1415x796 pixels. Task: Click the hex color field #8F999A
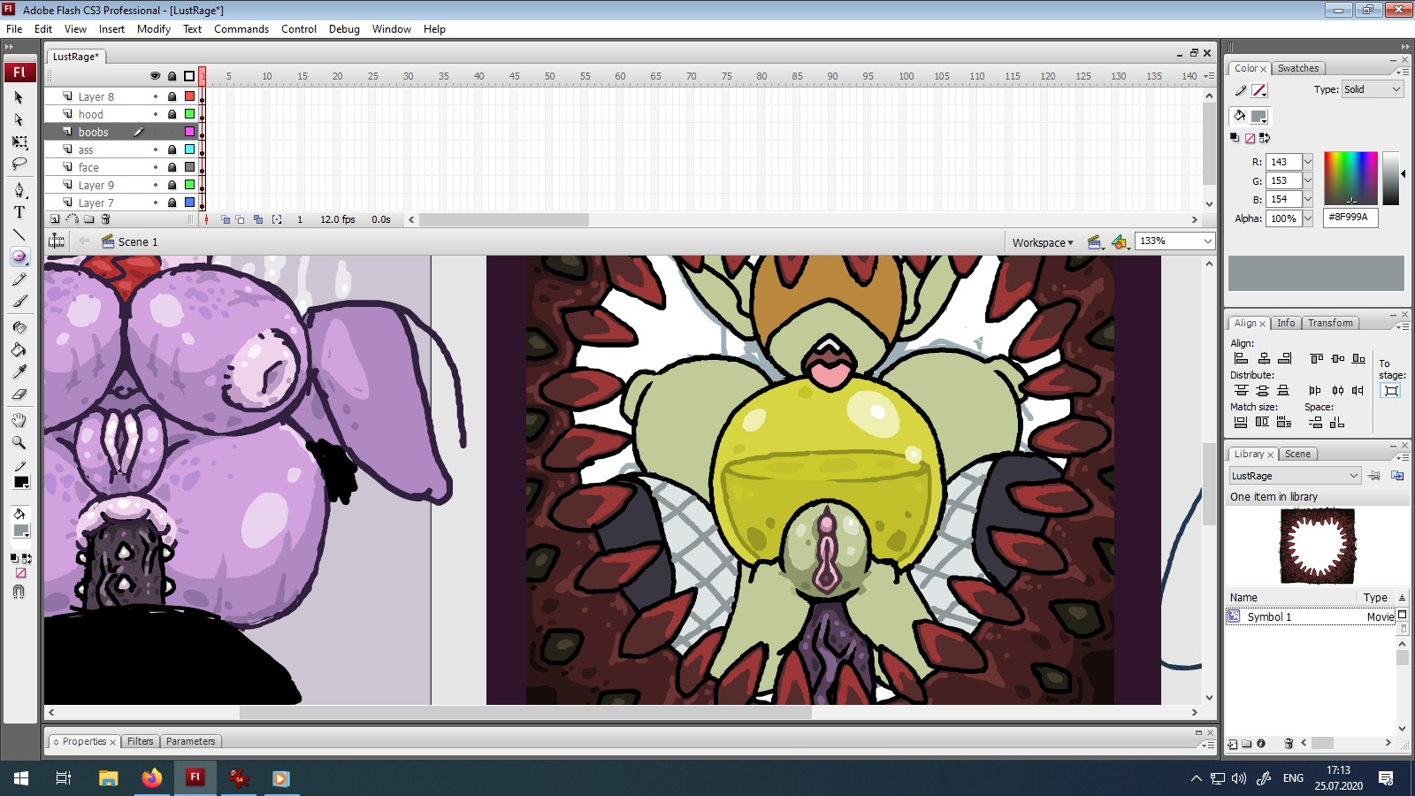1350,218
